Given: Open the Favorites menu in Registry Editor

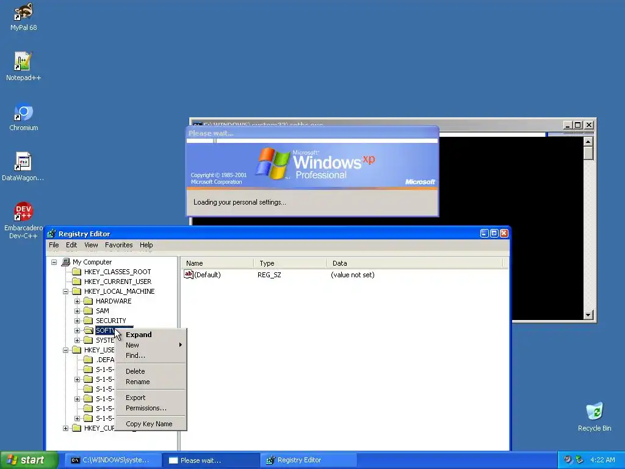Looking at the screenshot, I should (x=119, y=245).
